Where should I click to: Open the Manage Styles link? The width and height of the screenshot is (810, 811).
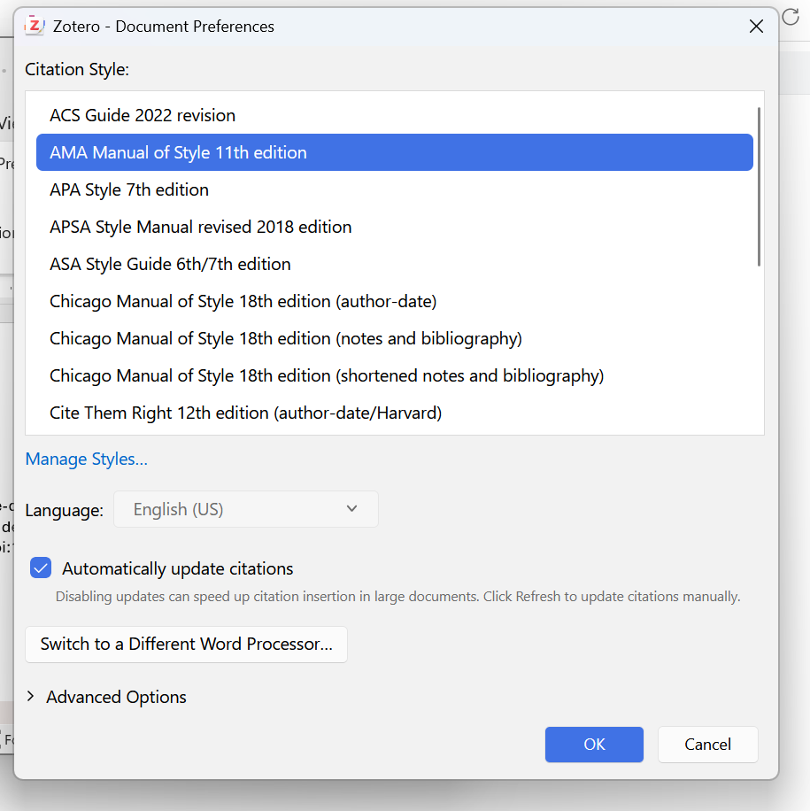[87, 459]
